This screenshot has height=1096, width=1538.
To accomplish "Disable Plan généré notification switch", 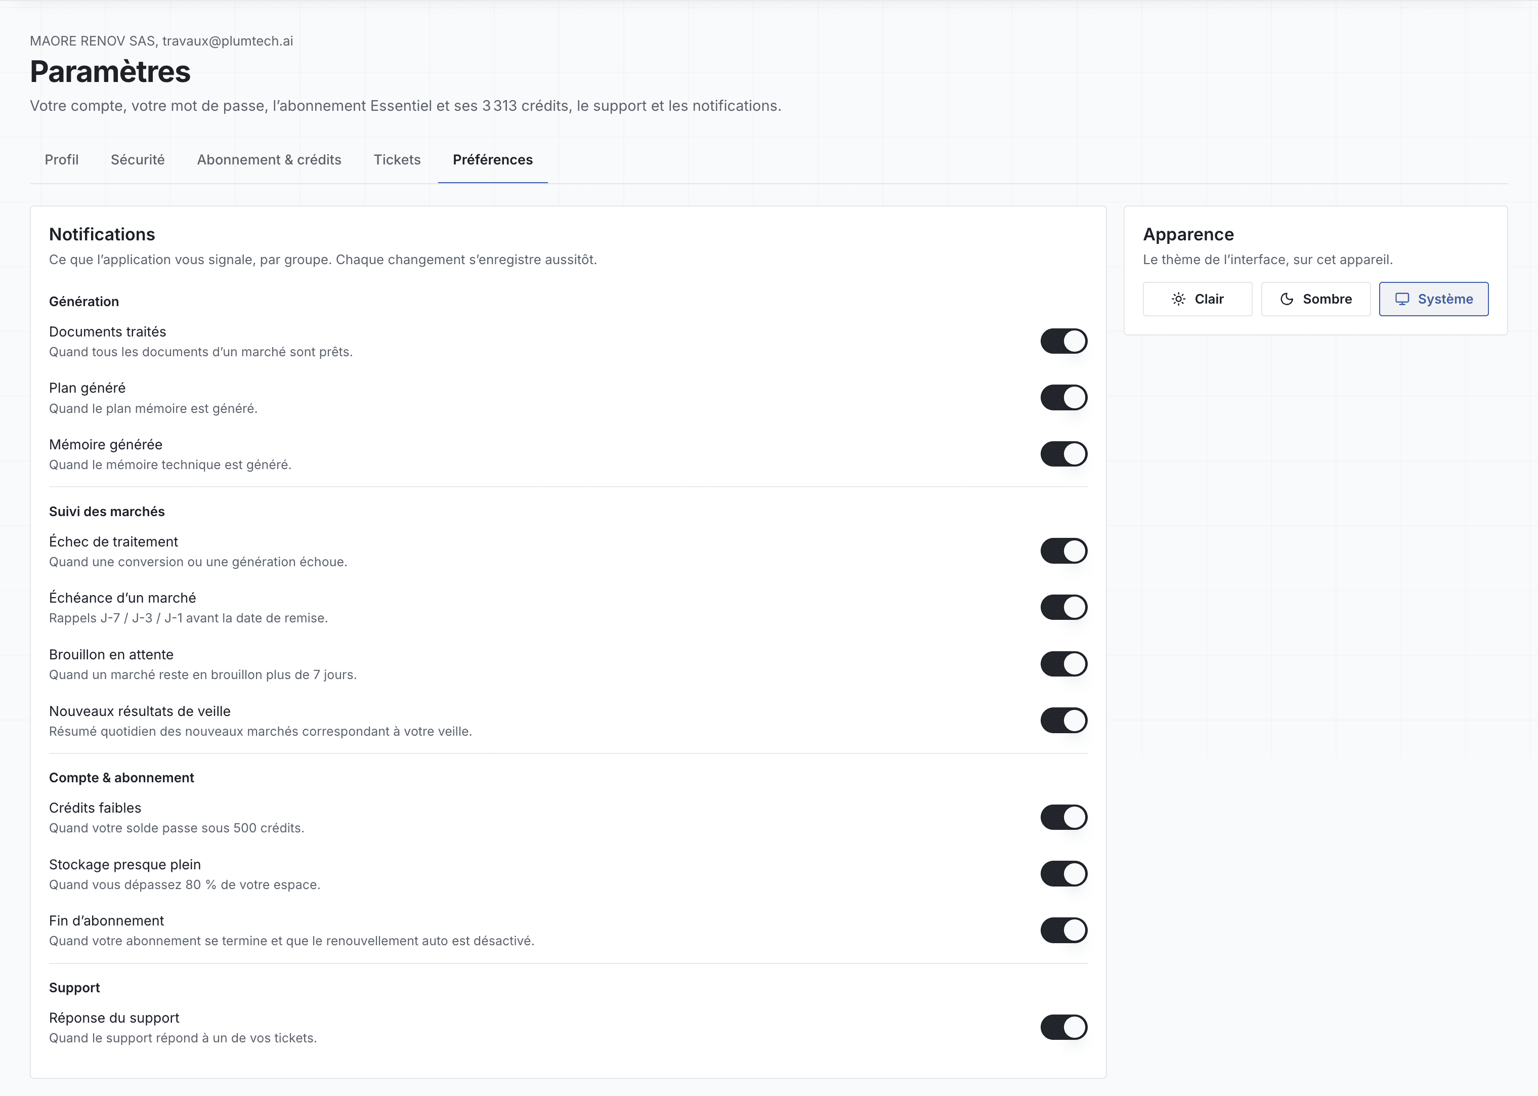I will pyautogui.click(x=1063, y=398).
